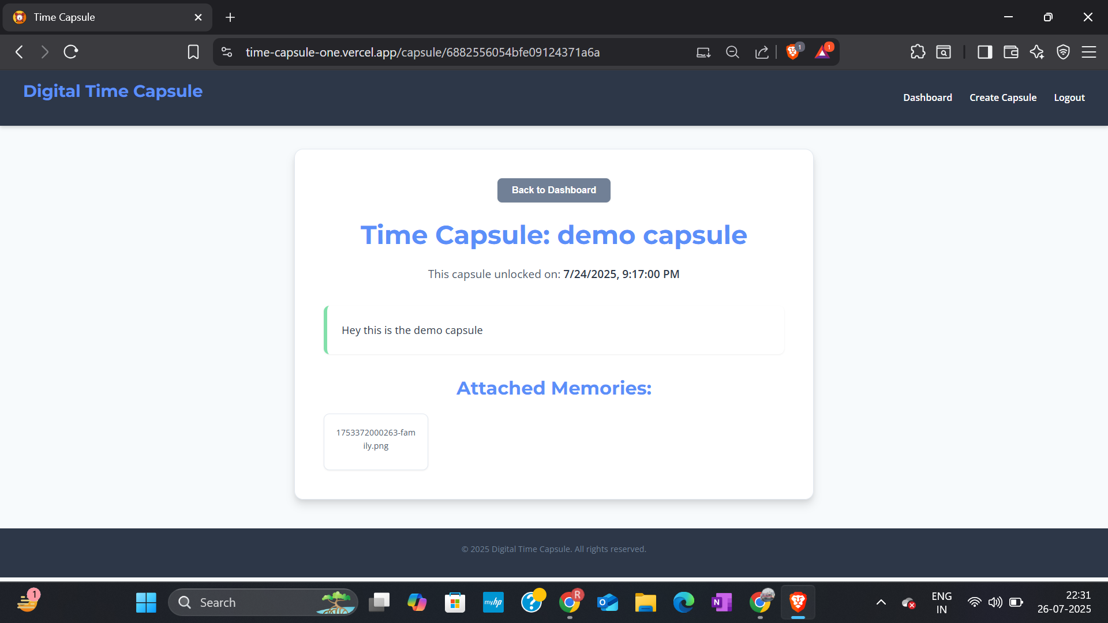Open Leo AI sparkle icon
This screenshot has width=1108, height=623.
point(1036,52)
